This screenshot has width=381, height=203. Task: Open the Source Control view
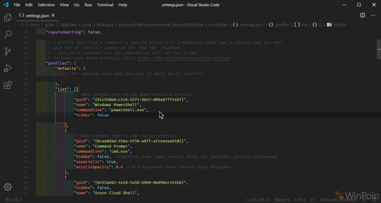point(8,51)
